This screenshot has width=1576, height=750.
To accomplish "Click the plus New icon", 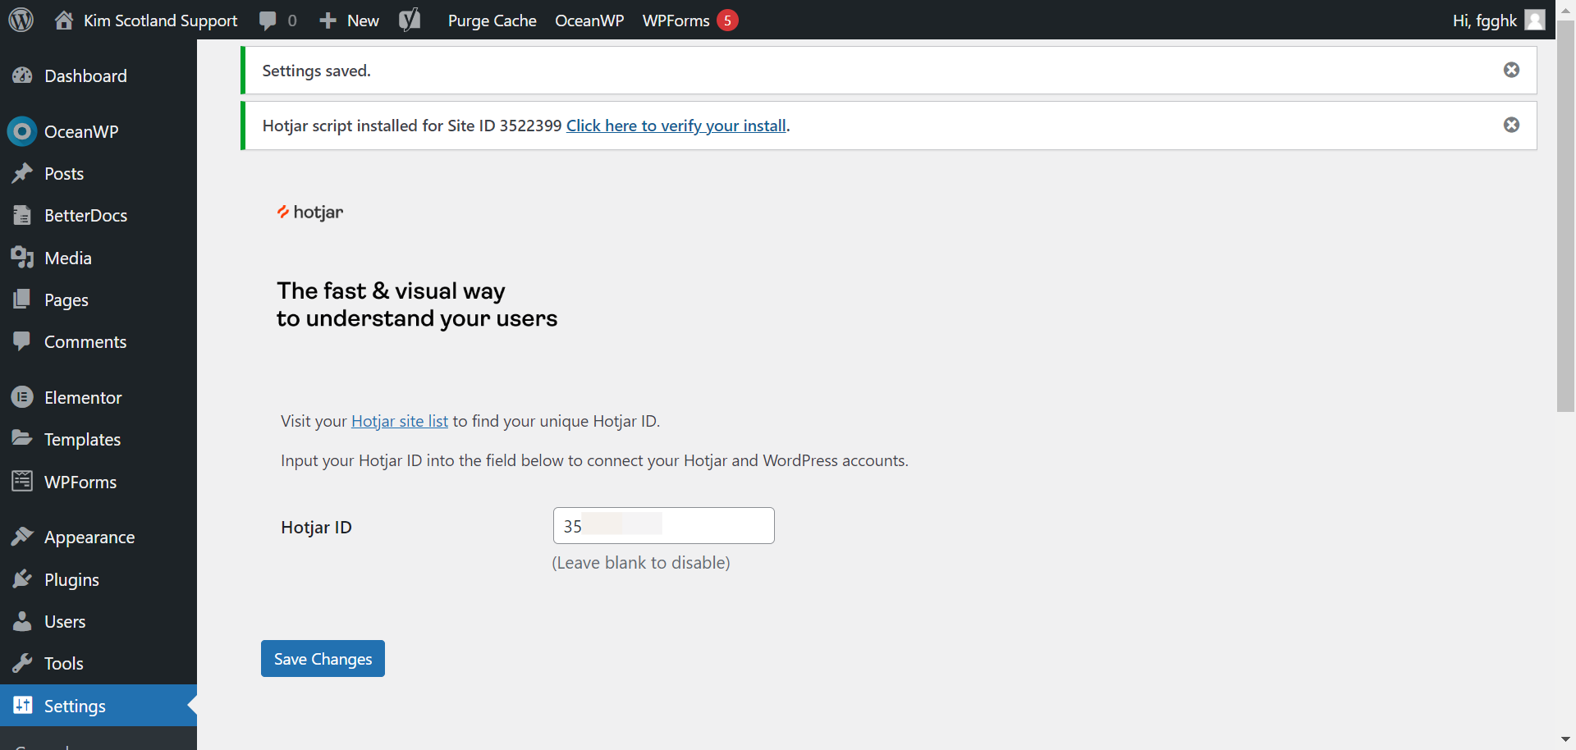I will (328, 21).
